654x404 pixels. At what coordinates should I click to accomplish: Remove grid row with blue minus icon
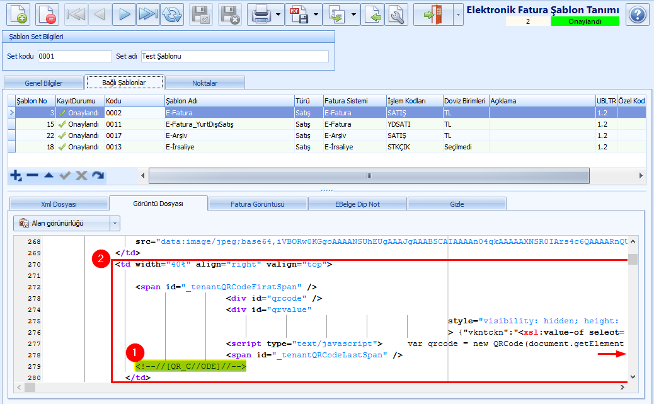tap(33, 176)
